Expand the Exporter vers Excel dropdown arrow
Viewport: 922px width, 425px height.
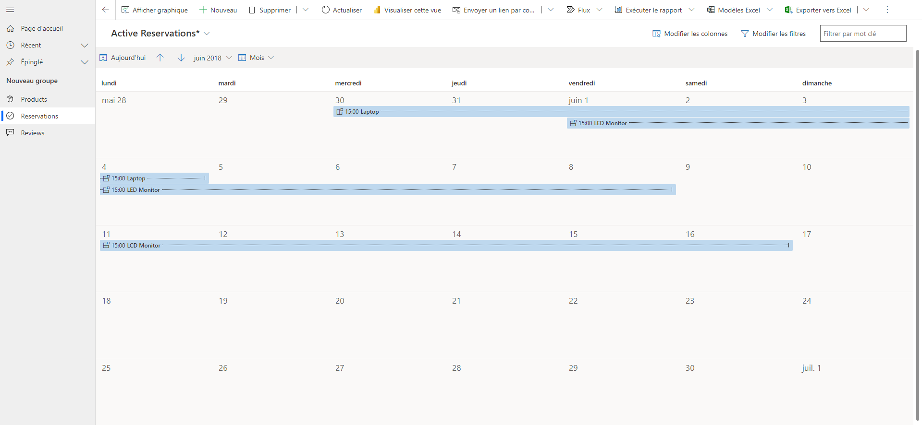[x=866, y=10]
